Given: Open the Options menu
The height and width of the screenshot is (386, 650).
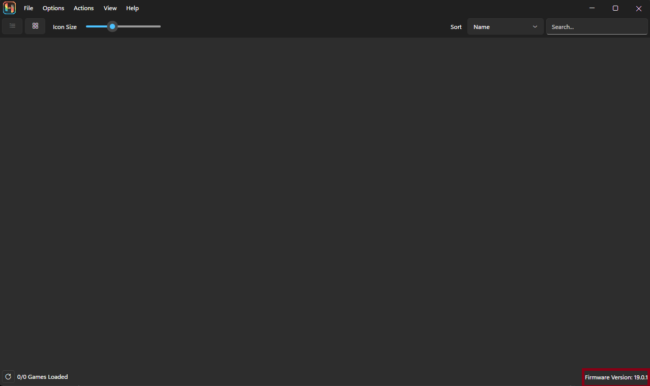Looking at the screenshot, I should (53, 8).
